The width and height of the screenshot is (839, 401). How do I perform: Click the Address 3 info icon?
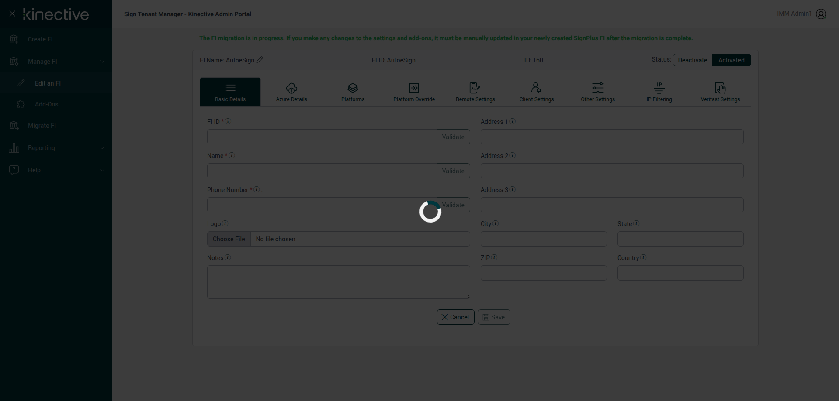(x=513, y=189)
